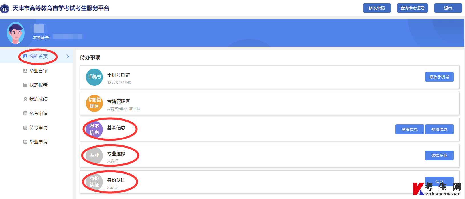Click the purple 基本信息 circle icon

[94, 129]
